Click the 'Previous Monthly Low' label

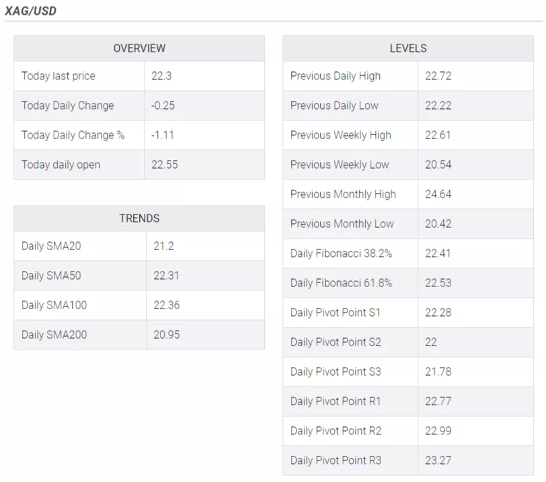click(342, 224)
